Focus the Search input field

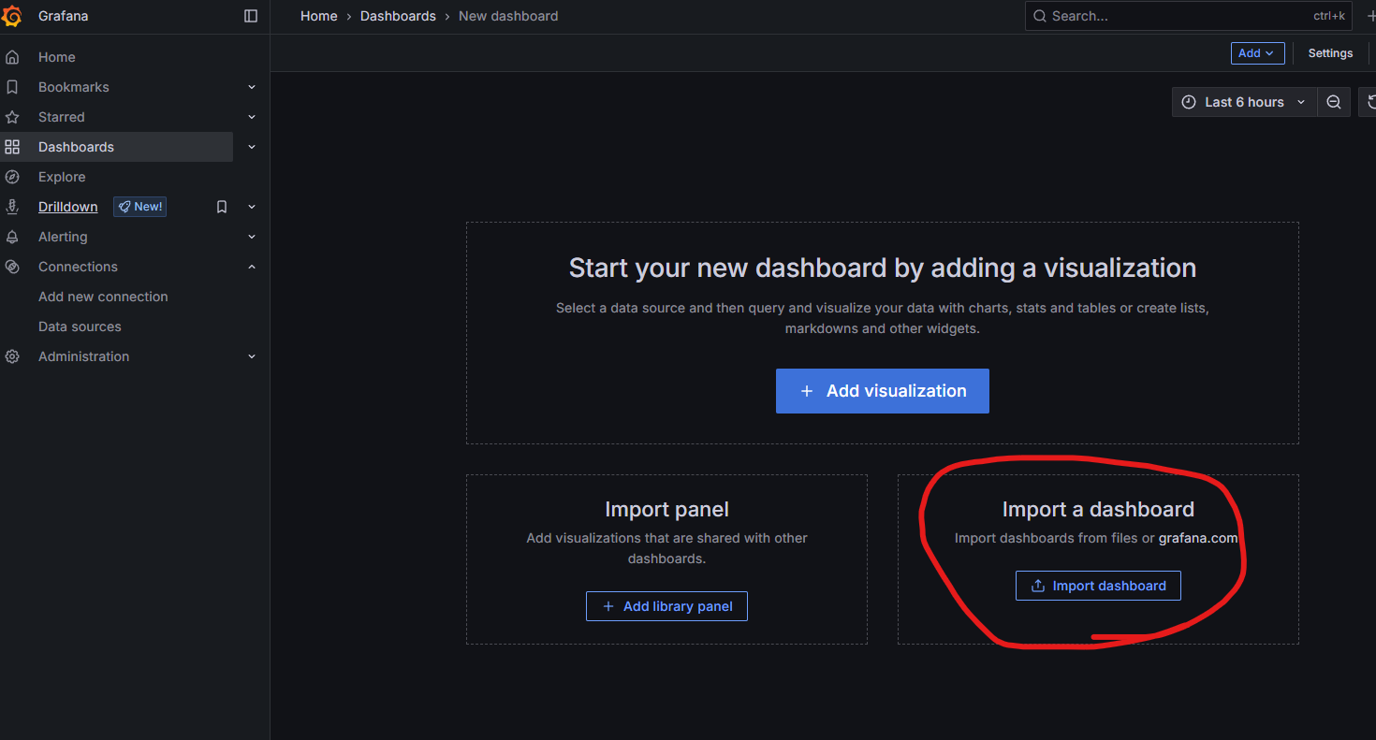coord(1189,16)
